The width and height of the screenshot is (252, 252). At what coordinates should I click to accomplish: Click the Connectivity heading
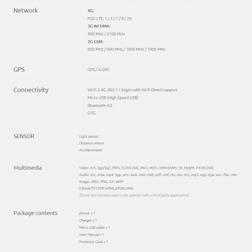(31, 90)
